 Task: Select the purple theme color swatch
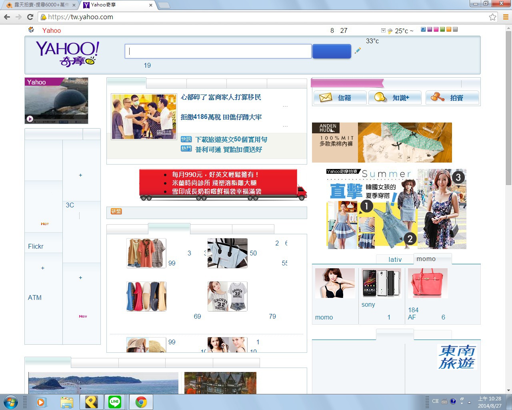pos(430,29)
